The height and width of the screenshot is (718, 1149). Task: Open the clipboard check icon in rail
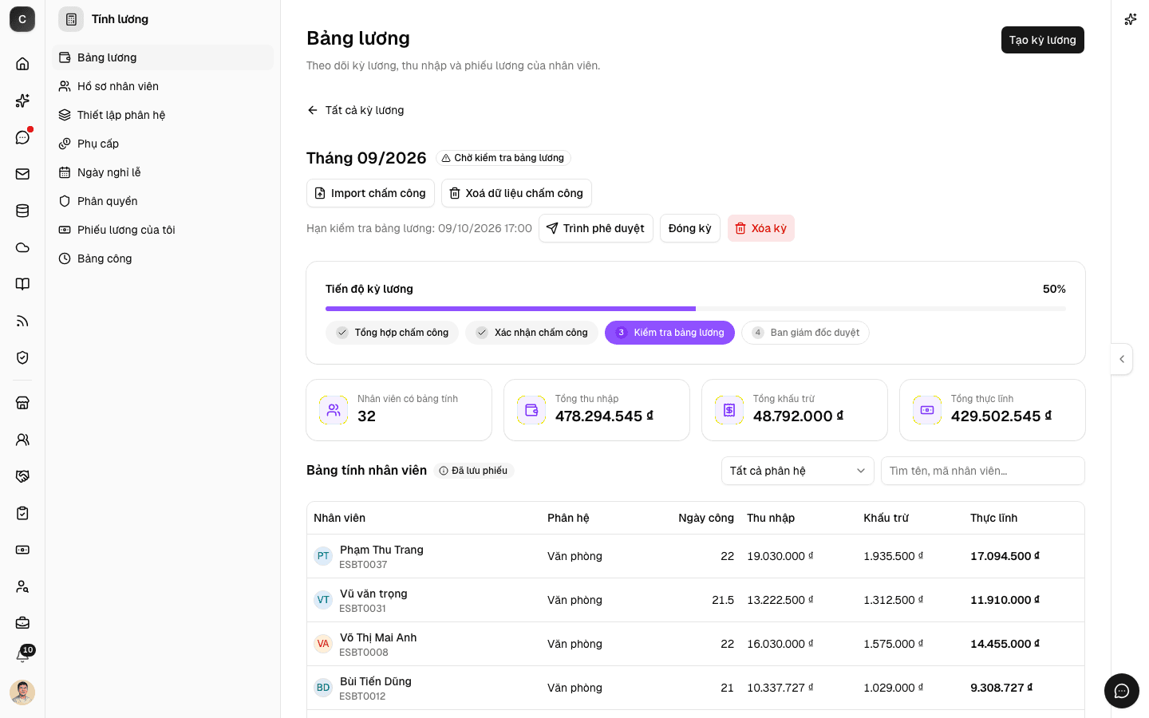tap(22, 513)
